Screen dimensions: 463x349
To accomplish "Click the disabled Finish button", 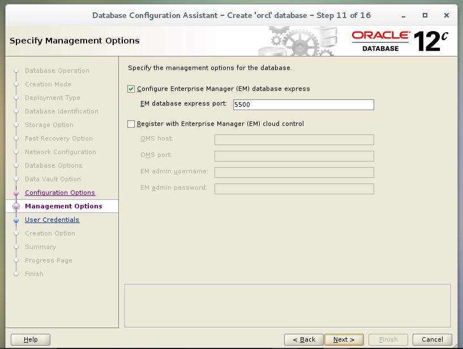I will (x=388, y=339).
